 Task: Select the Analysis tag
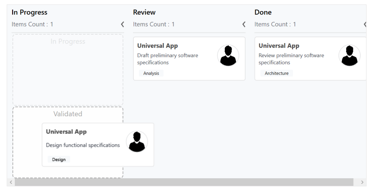click(x=151, y=73)
